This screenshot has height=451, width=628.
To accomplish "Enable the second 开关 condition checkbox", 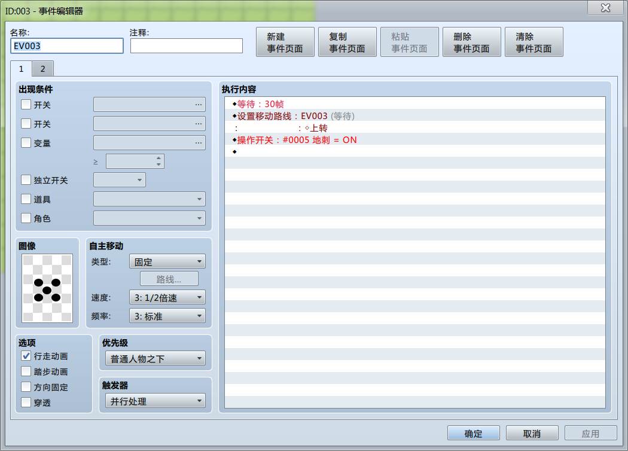I will [26, 124].
